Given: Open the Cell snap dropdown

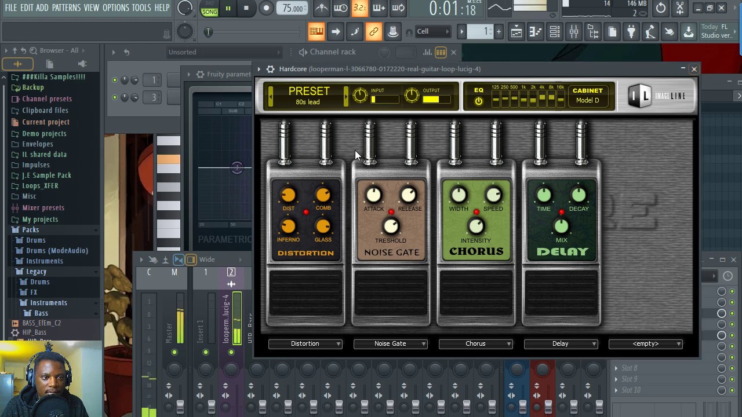Looking at the screenshot, I should tap(433, 32).
